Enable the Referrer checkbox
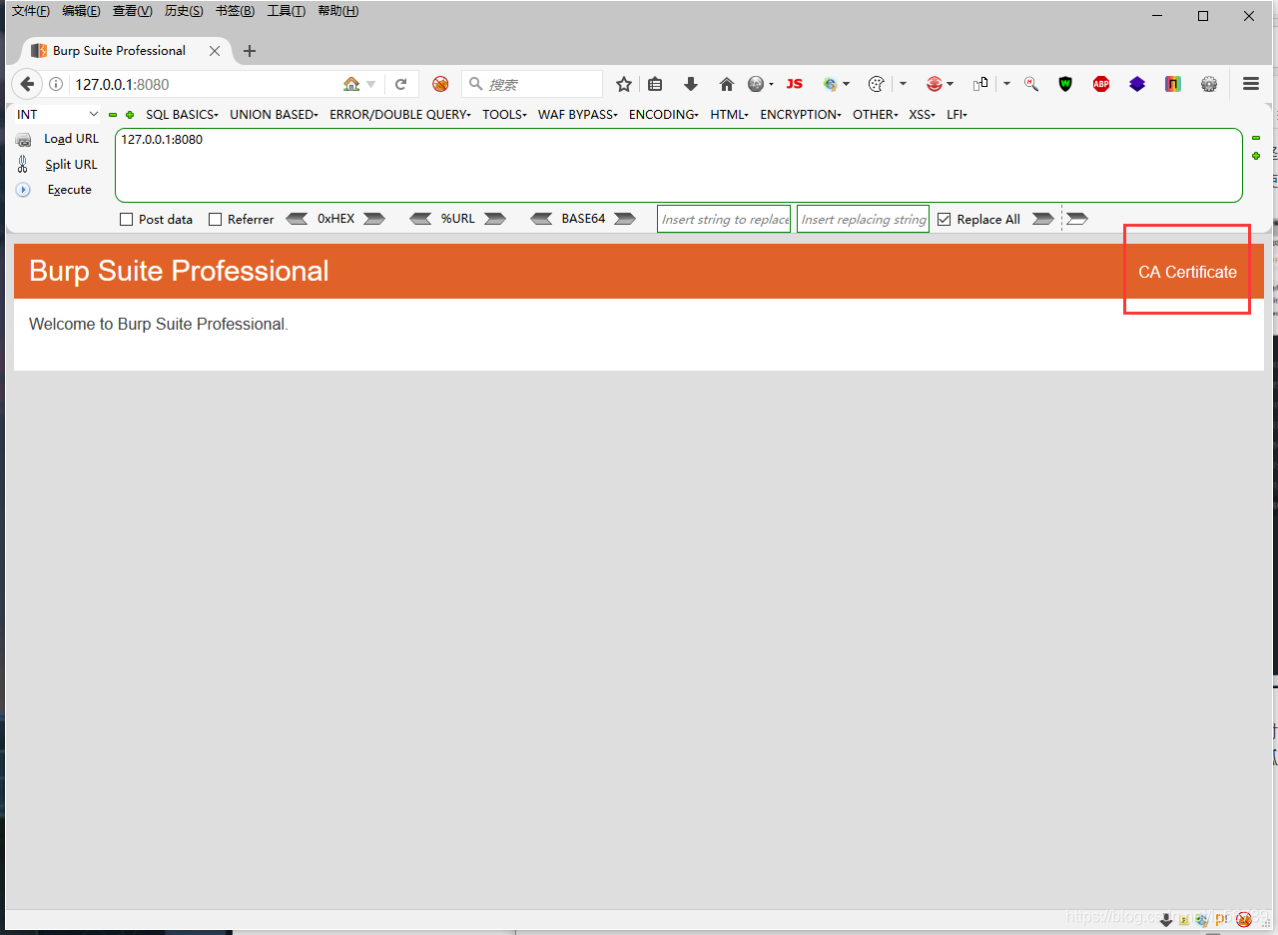The width and height of the screenshot is (1278, 935). [215, 219]
